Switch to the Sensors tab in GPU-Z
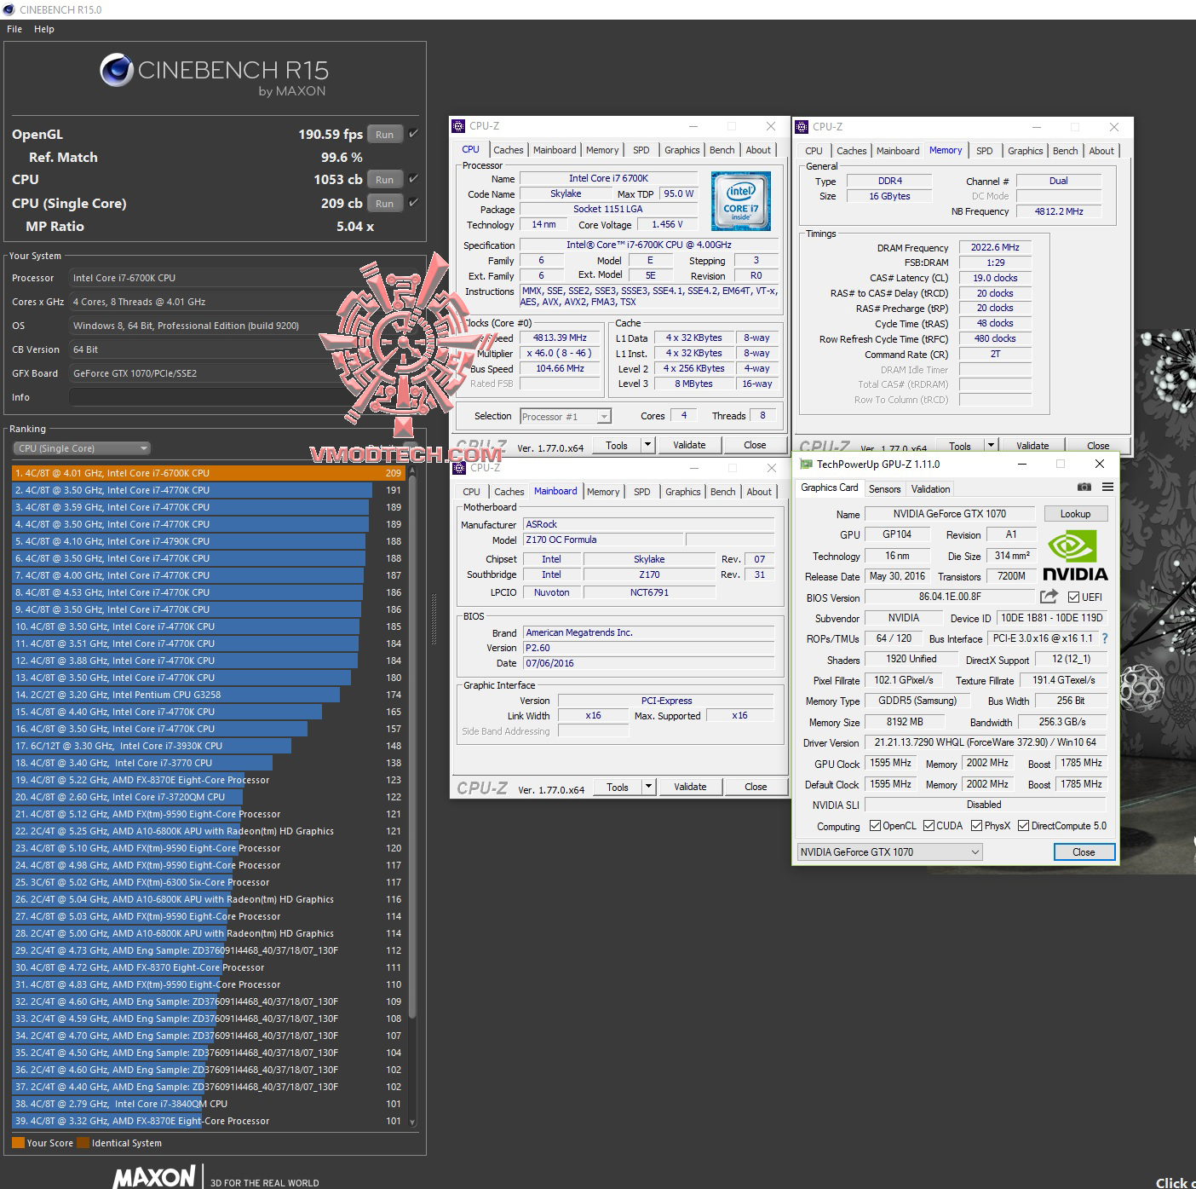1196x1189 pixels. [x=884, y=488]
